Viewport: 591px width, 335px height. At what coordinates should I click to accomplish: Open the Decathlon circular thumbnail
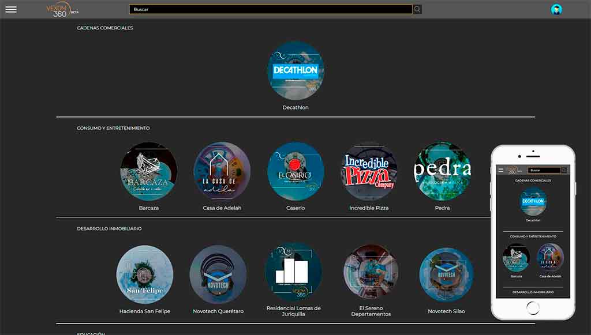click(x=295, y=70)
